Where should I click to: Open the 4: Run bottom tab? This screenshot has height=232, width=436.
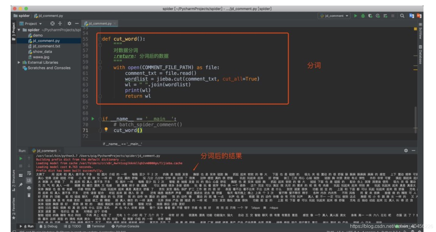(27, 226)
